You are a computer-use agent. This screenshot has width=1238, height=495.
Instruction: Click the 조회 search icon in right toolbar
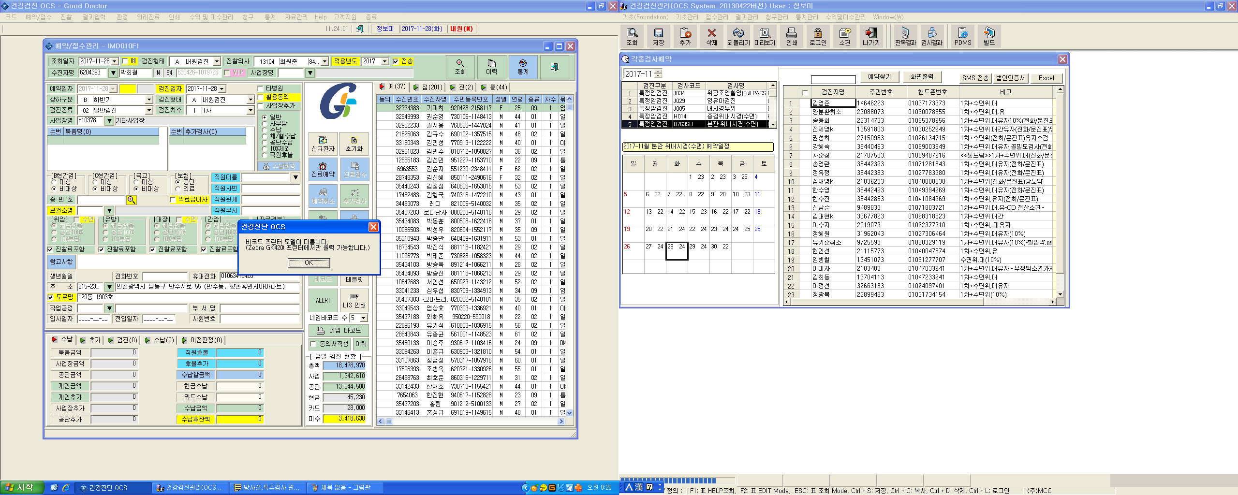632,36
